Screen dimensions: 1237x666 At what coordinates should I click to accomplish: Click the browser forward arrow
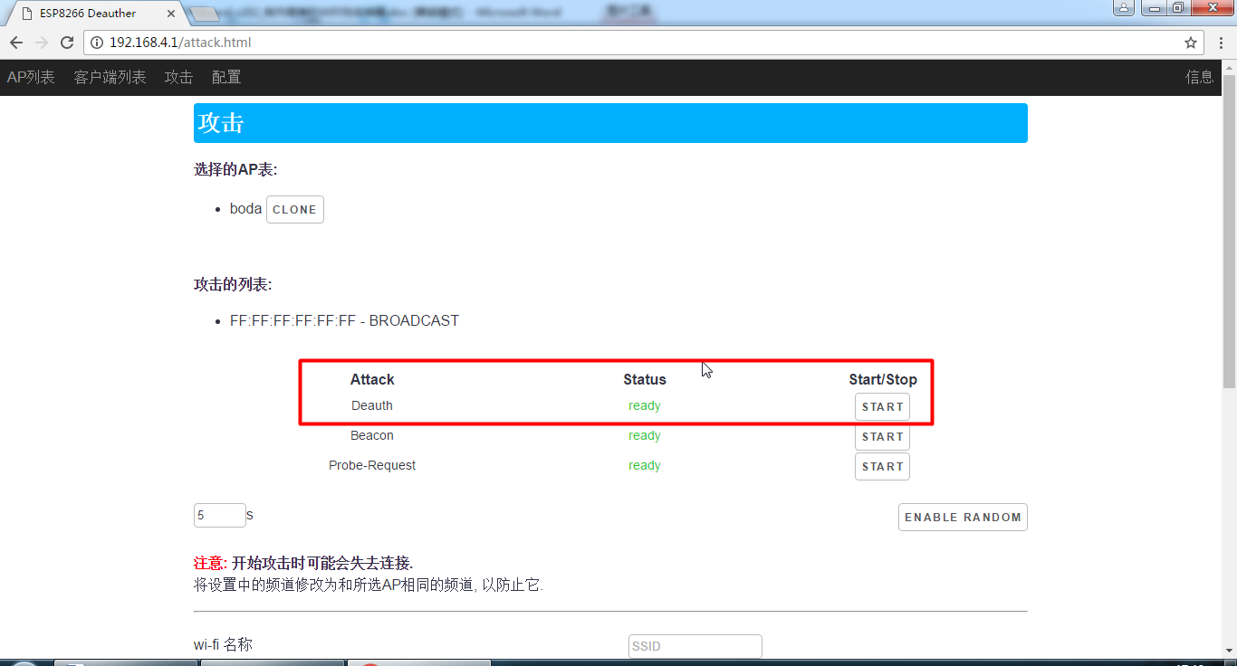[x=42, y=43]
